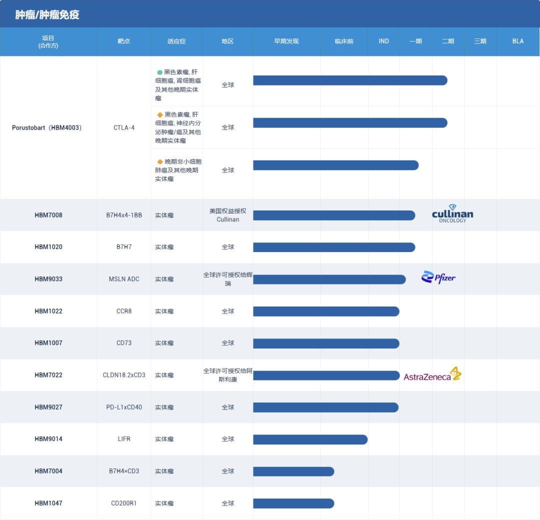Click the CD200R1 target cell

pyautogui.click(x=124, y=503)
